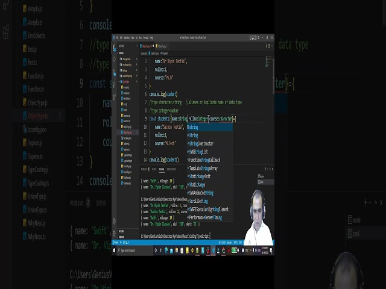Image resolution: width=386 pixels, height=289 pixels.
Task: Click the editor vertical scrollbar
Action: point(273,76)
